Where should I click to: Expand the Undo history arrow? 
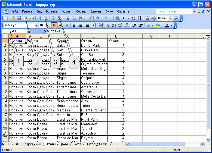[102, 18]
